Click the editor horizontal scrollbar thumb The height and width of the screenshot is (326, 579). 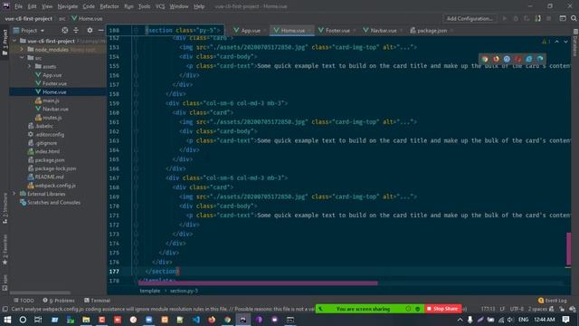pyautogui.click(x=258, y=283)
